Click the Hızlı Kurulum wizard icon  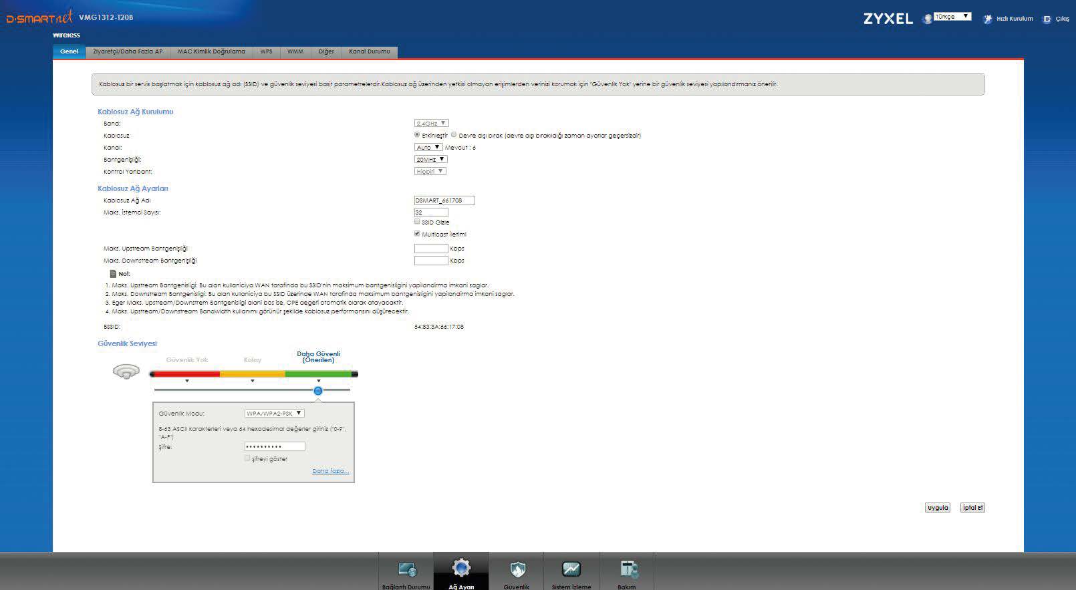(987, 19)
